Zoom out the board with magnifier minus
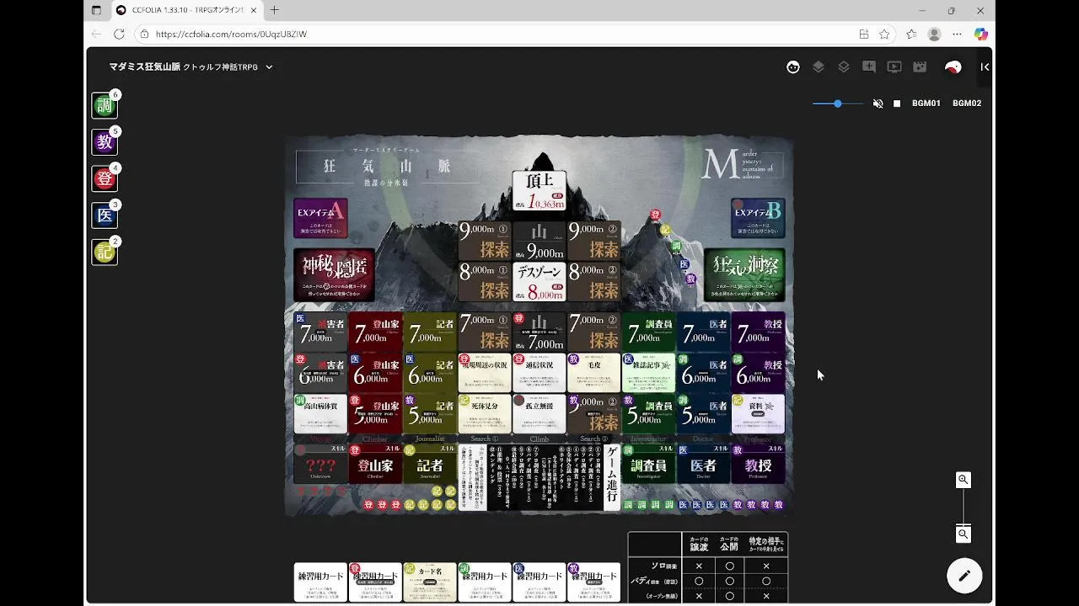 pyautogui.click(x=963, y=534)
